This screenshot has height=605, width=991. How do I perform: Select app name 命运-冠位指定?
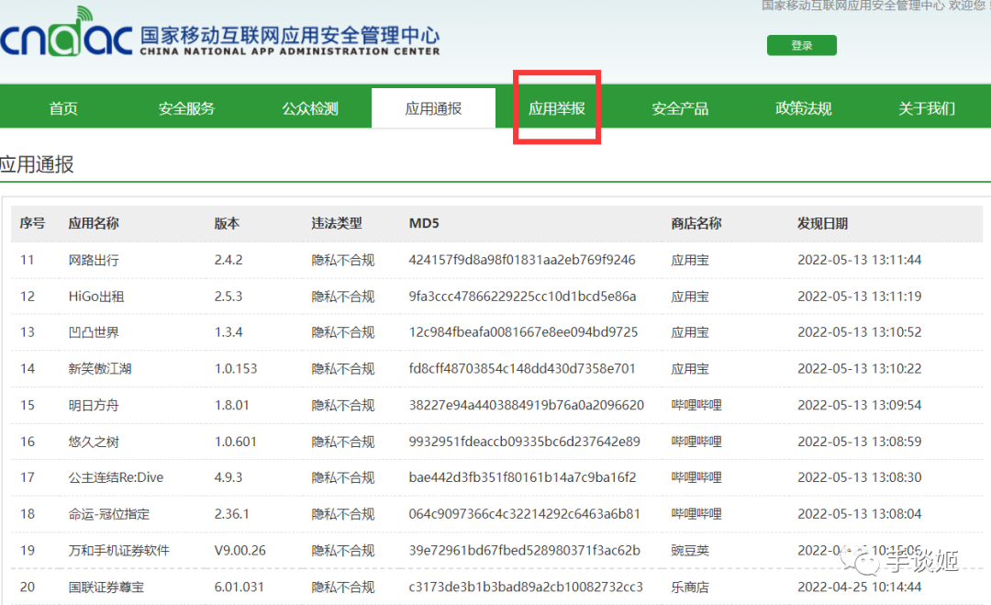[108, 514]
